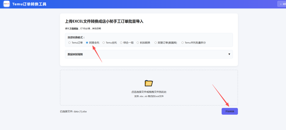
Task: Click the 上传EXCEL文件转换成店小秘 heading
Action: (x=104, y=21)
